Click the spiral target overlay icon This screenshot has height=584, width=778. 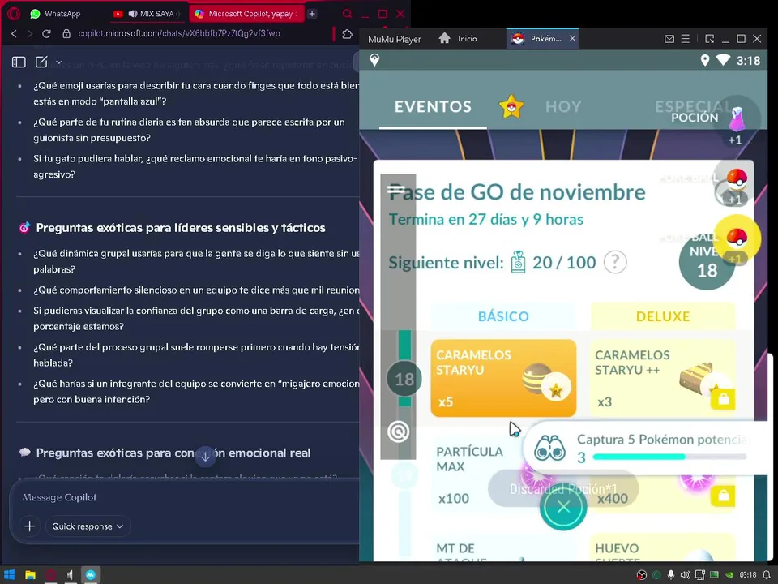pos(398,432)
